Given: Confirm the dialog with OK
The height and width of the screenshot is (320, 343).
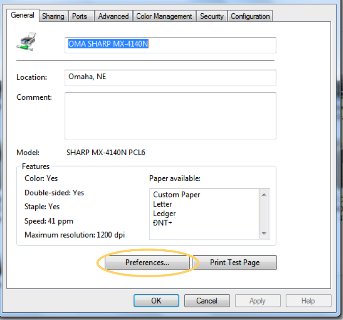Looking at the screenshot, I should click(156, 301).
